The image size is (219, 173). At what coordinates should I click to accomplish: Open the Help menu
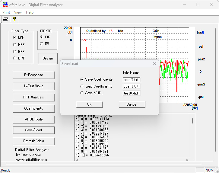click(30, 12)
